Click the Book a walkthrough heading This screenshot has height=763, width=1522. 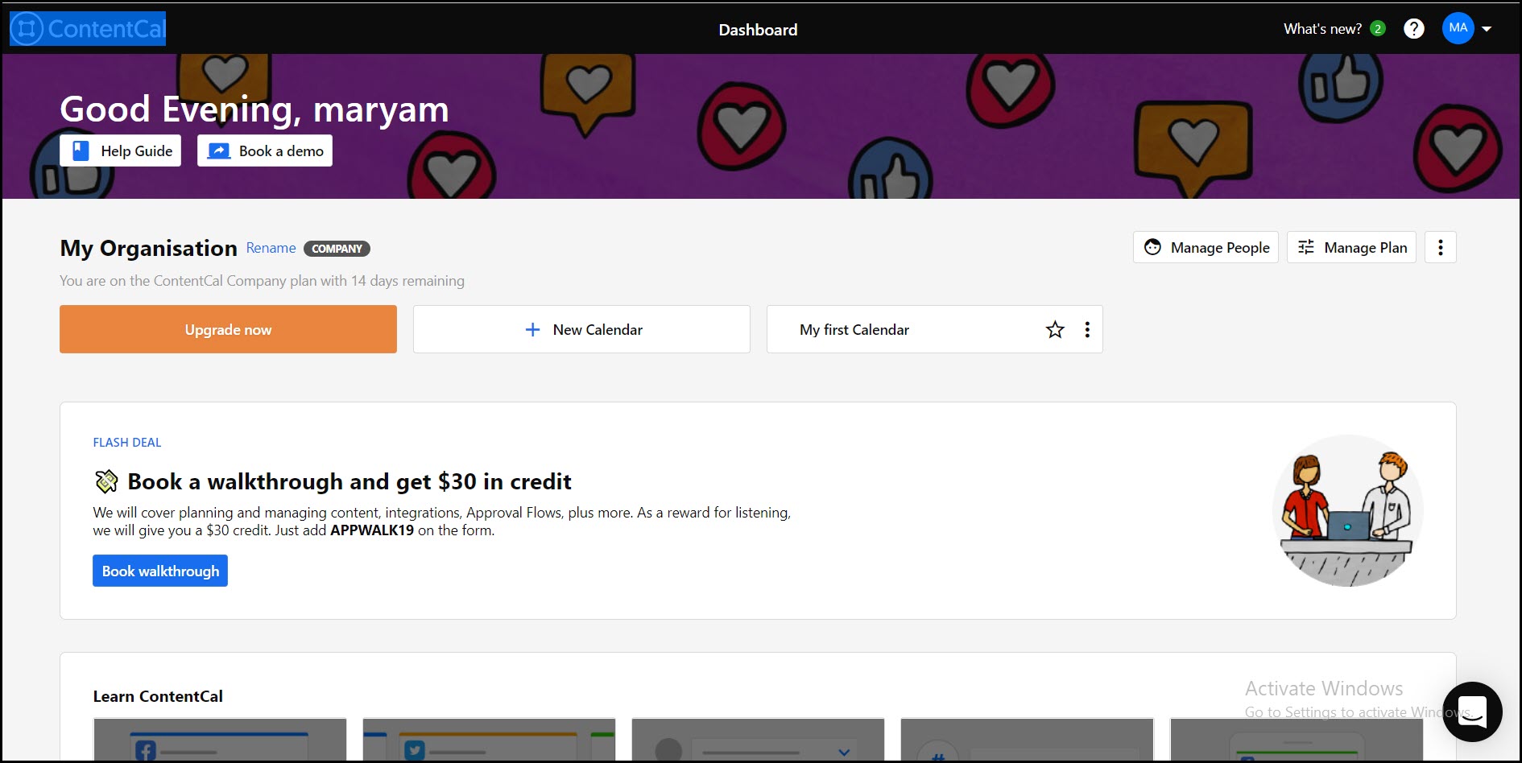pyautogui.click(x=349, y=481)
